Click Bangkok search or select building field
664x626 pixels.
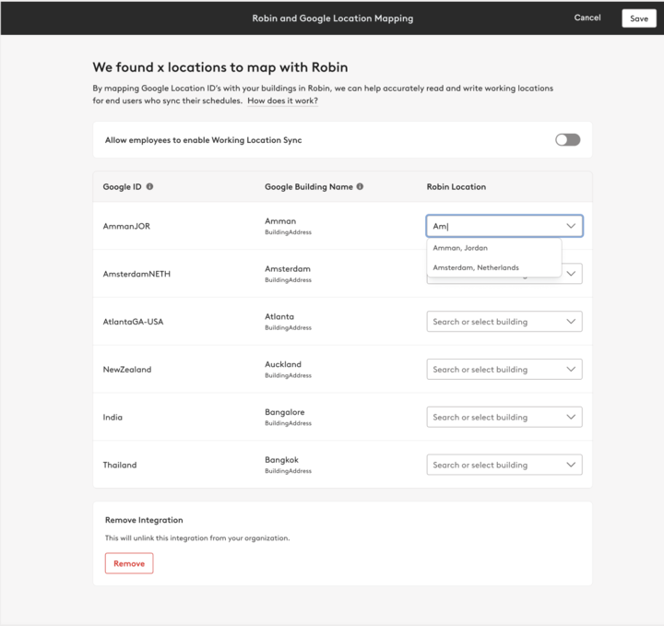[493, 466]
